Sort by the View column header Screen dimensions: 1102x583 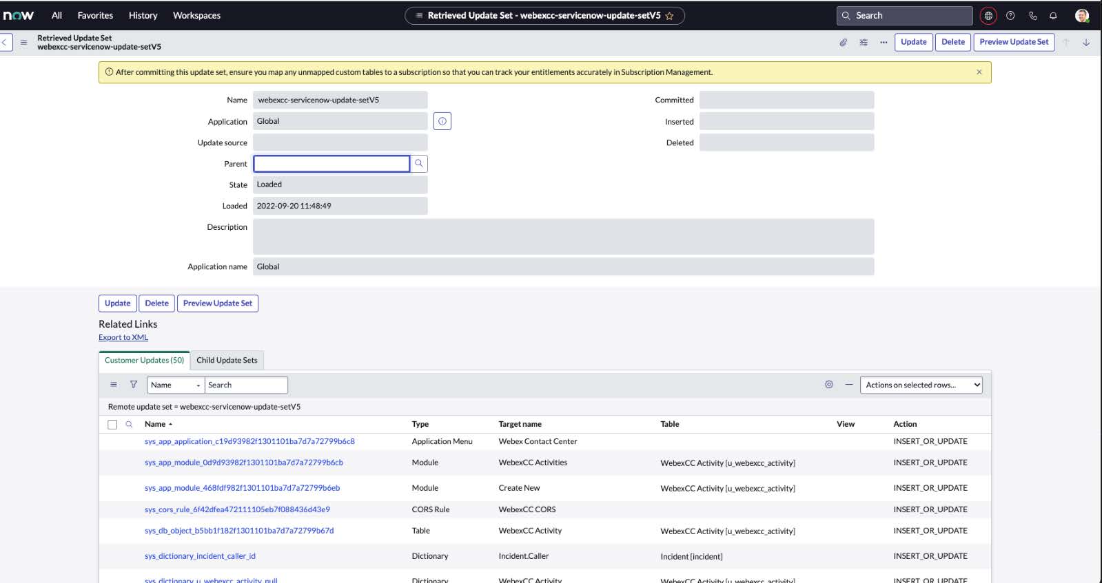click(846, 424)
